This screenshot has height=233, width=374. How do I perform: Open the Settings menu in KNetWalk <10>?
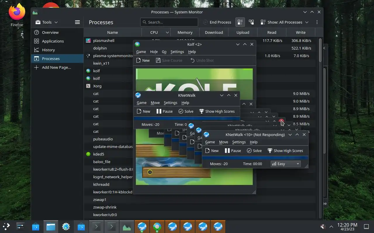pos(239,142)
